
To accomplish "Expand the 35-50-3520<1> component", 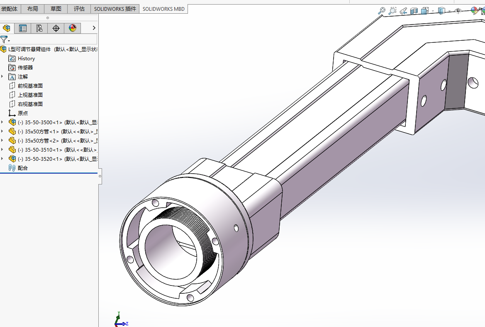I will pos(2,159).
